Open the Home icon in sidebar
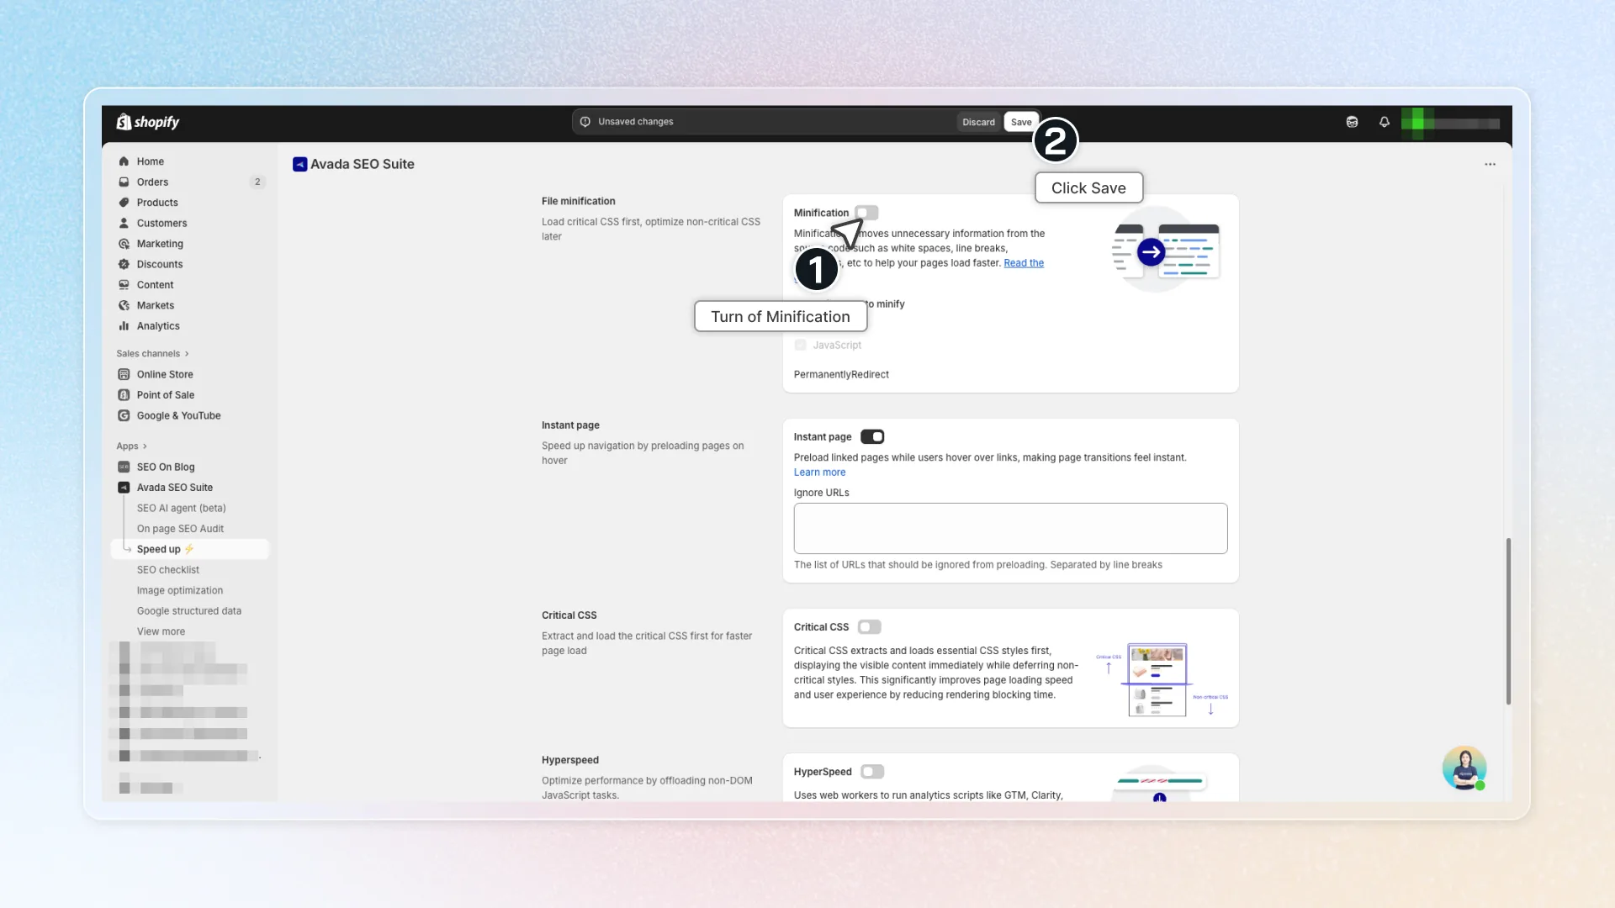 coord(124,161)
